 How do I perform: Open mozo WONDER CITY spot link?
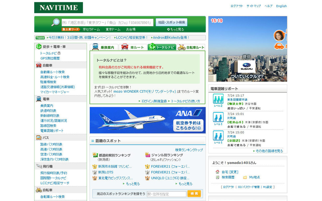(x=145, y=91)
